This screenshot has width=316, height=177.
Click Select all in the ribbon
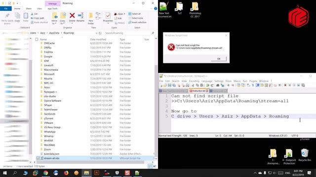pos(134,14)
